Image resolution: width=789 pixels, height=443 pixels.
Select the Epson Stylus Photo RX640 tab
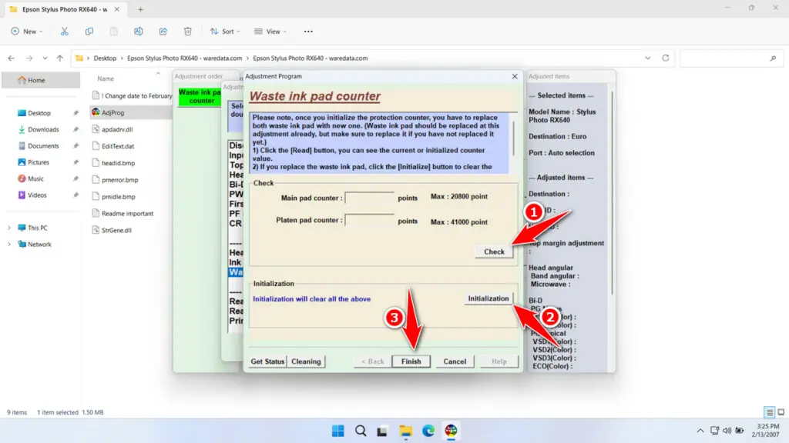tap(65, 11)
